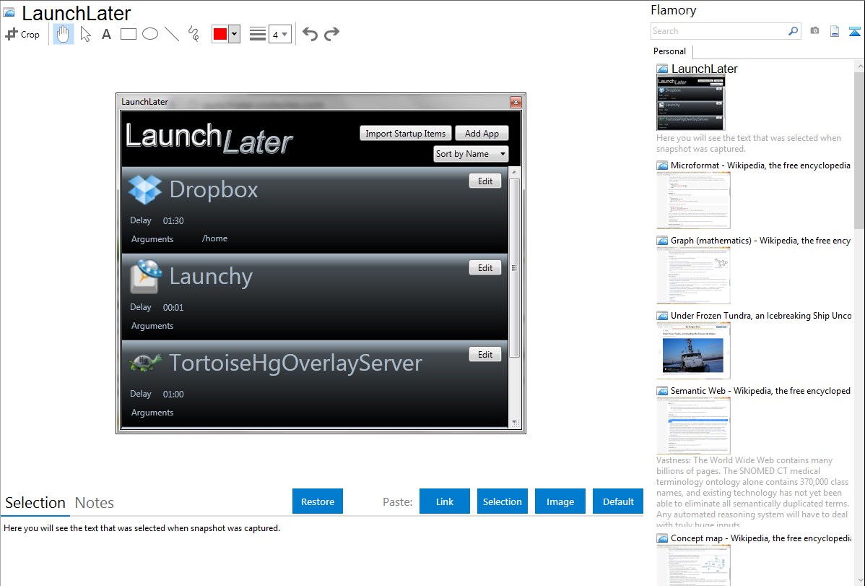
Task: Click the Flamory icon beside the LaunchLater heading
Action: pyautogui.click(x=9, y=13)
